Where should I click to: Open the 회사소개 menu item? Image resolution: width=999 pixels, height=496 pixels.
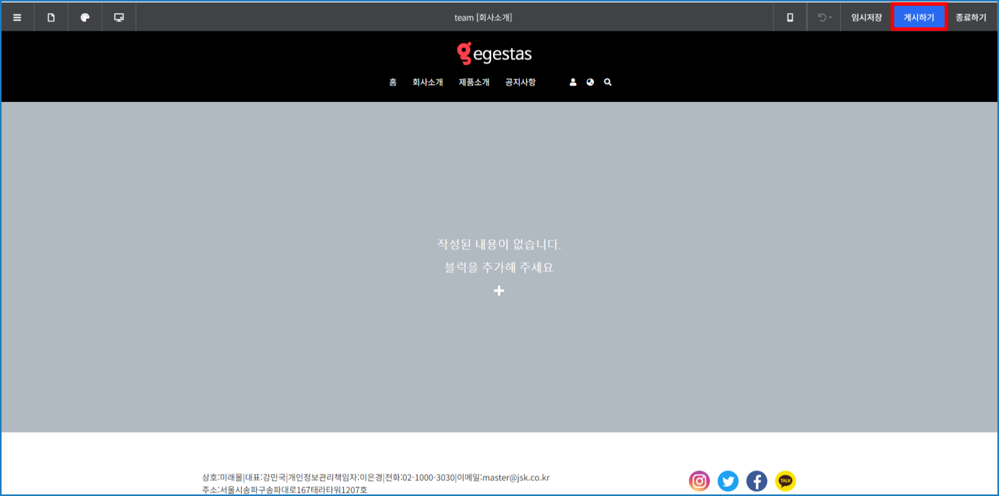[x=427, y=82]
